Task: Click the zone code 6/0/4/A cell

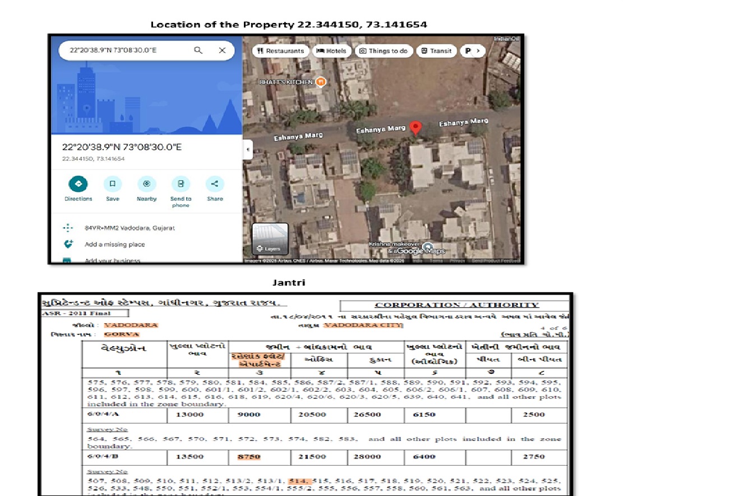Action: (124, 416)
